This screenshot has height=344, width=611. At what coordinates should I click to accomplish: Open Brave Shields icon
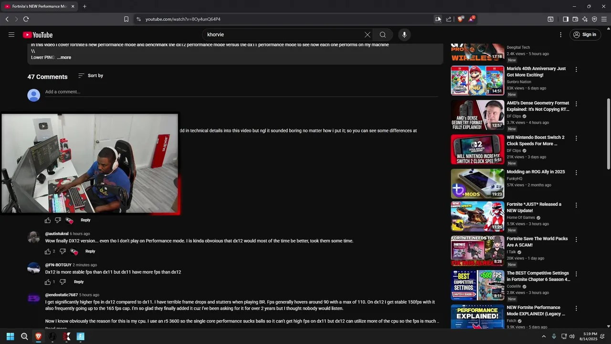tap(460, 19)
